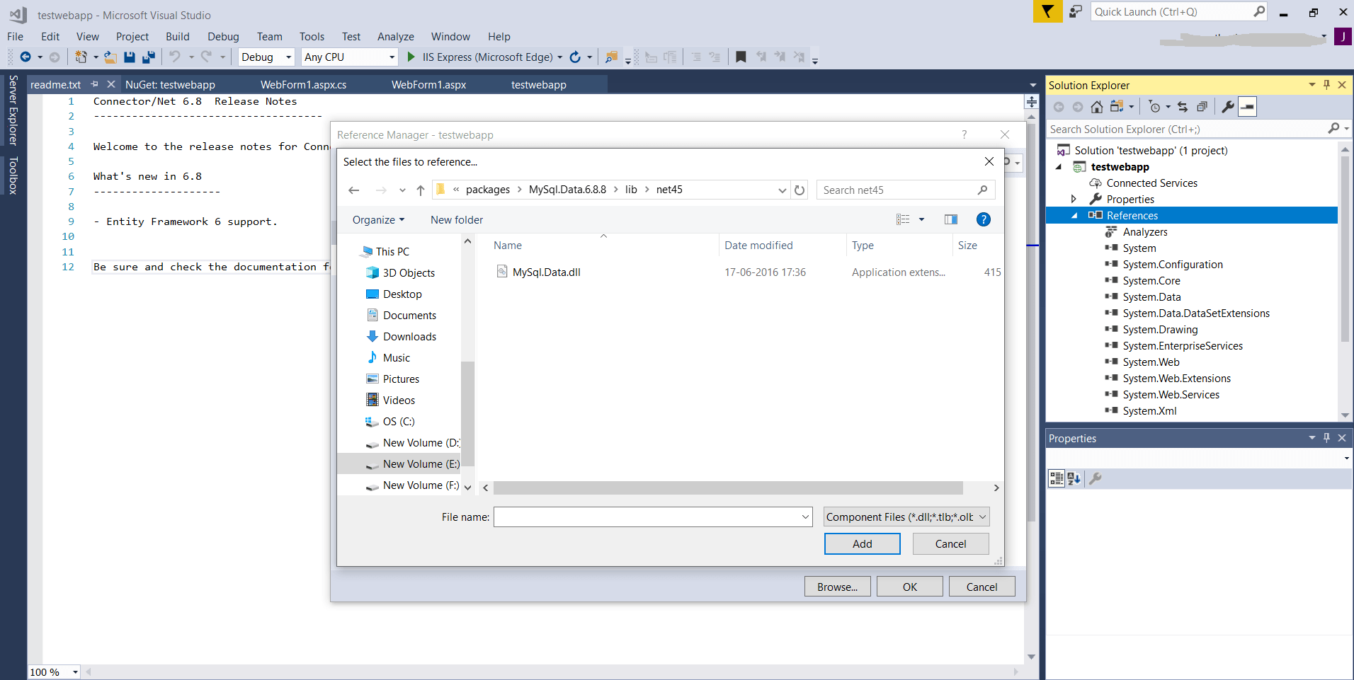Viewport: 1354px width, 680px height.
Task: Click the Home icon in Solution Explorer
Action: (x=1097, y=107)
